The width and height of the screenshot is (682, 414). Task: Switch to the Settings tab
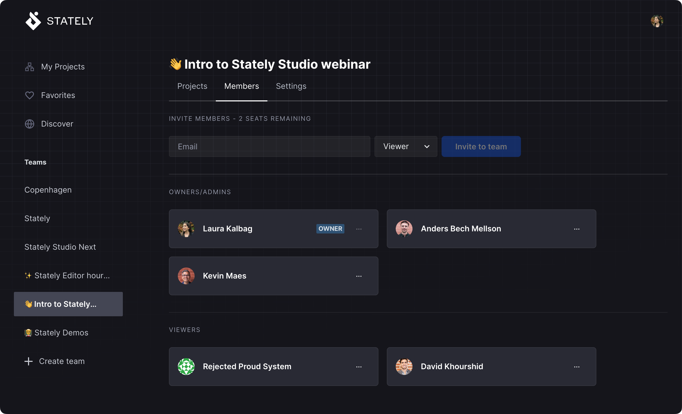coord(291,86)
